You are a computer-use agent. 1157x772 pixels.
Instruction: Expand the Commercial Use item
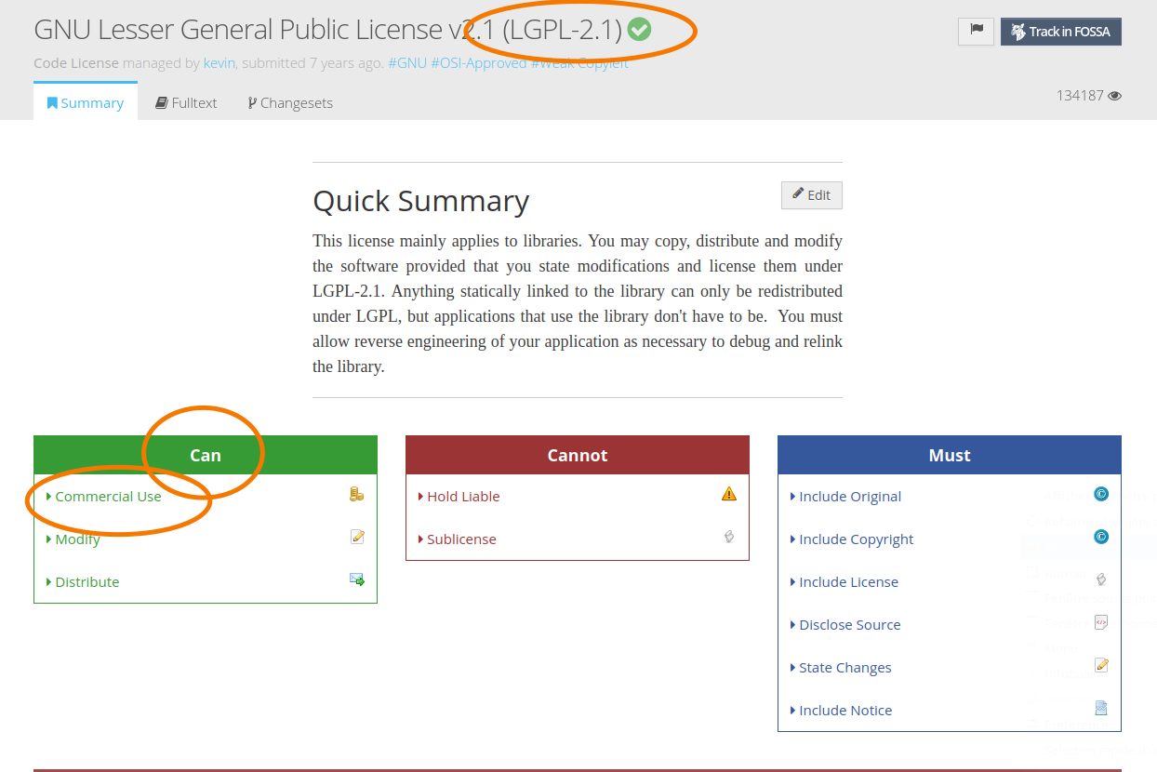pyautogui.click(x=104, y=497)
